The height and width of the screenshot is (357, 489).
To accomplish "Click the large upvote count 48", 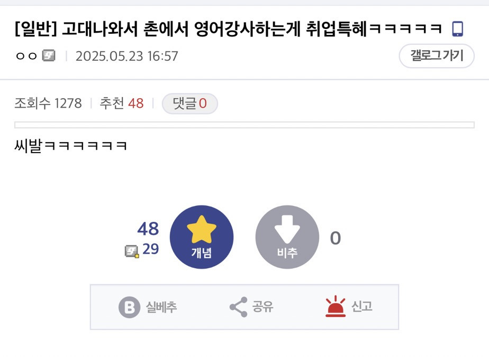I will coord(148,229).
